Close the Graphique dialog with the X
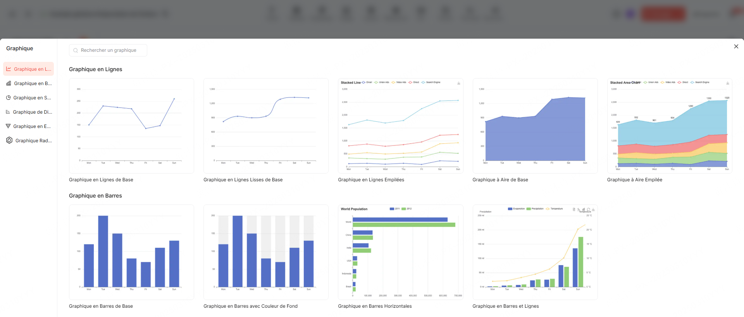 736,46
